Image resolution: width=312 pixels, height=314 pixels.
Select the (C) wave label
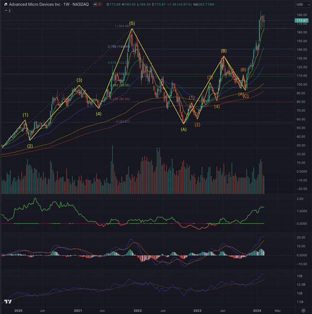click(x=246, y=96)
